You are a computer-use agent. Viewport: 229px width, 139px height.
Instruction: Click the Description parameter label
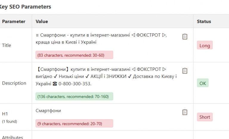tap(14, 83)
